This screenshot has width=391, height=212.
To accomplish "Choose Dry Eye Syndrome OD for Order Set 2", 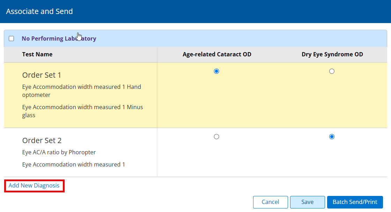I will pyautogui.click(x=332, y=137).
